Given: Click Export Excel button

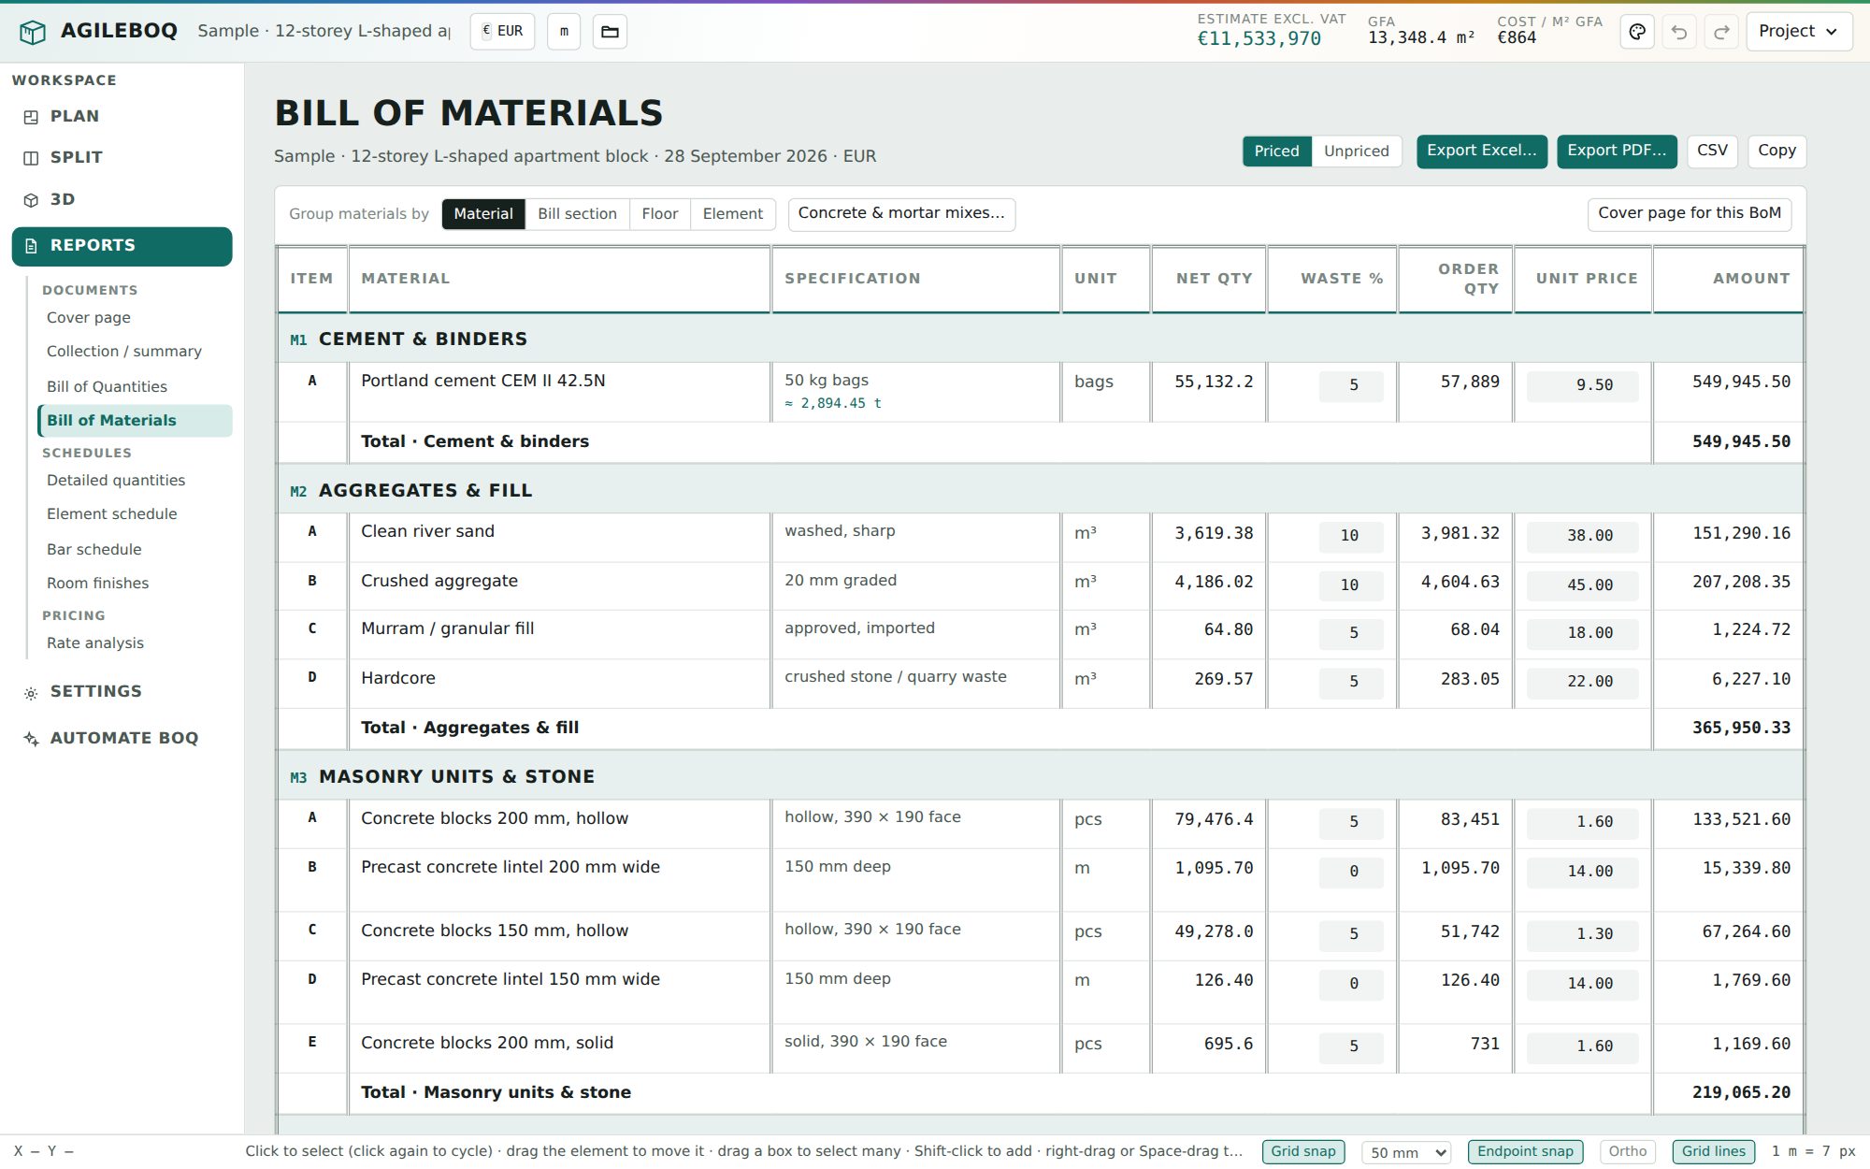Looking at the screenshot, I should [x=1481, y=152].
